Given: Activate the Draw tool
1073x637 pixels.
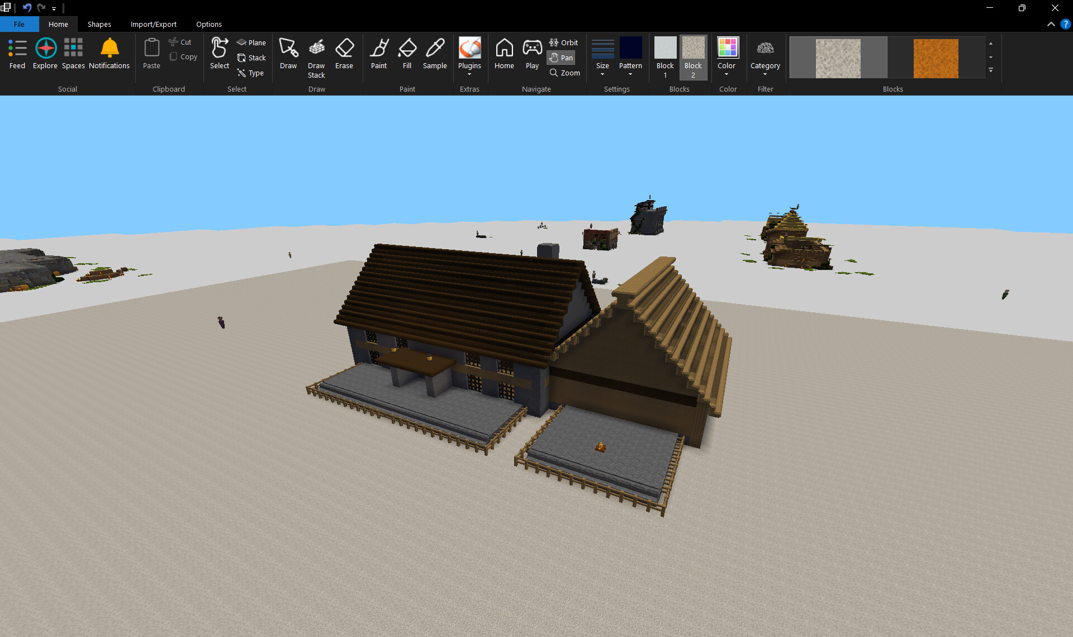Looking at the screenshot, I should (288, 54).
